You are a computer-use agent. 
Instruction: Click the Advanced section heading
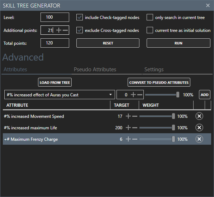(23, 57)
